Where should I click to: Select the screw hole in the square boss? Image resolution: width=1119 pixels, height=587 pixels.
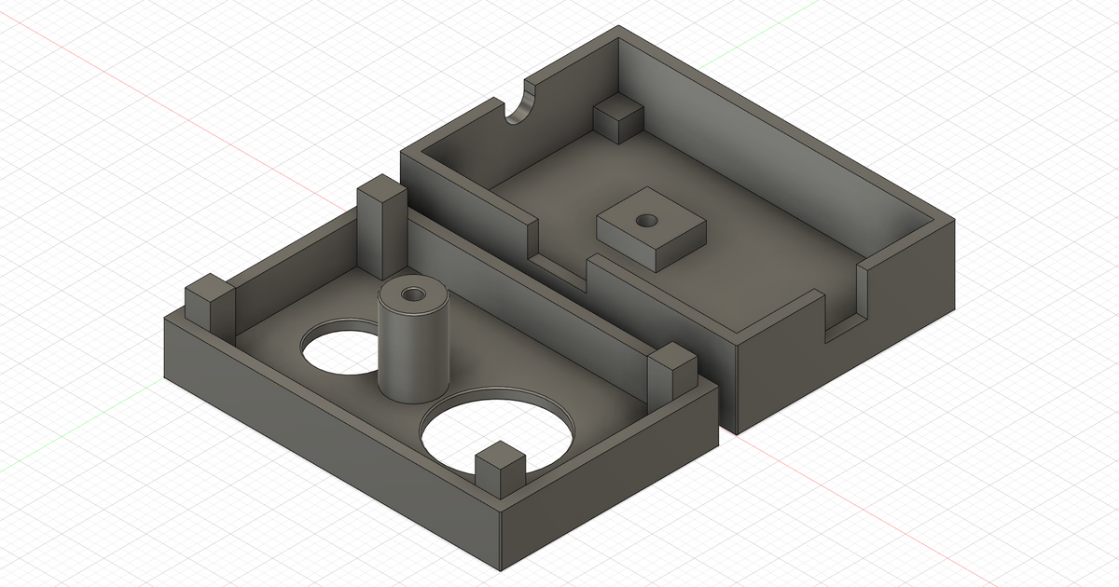pyautogui.click(x=645, y=222)
